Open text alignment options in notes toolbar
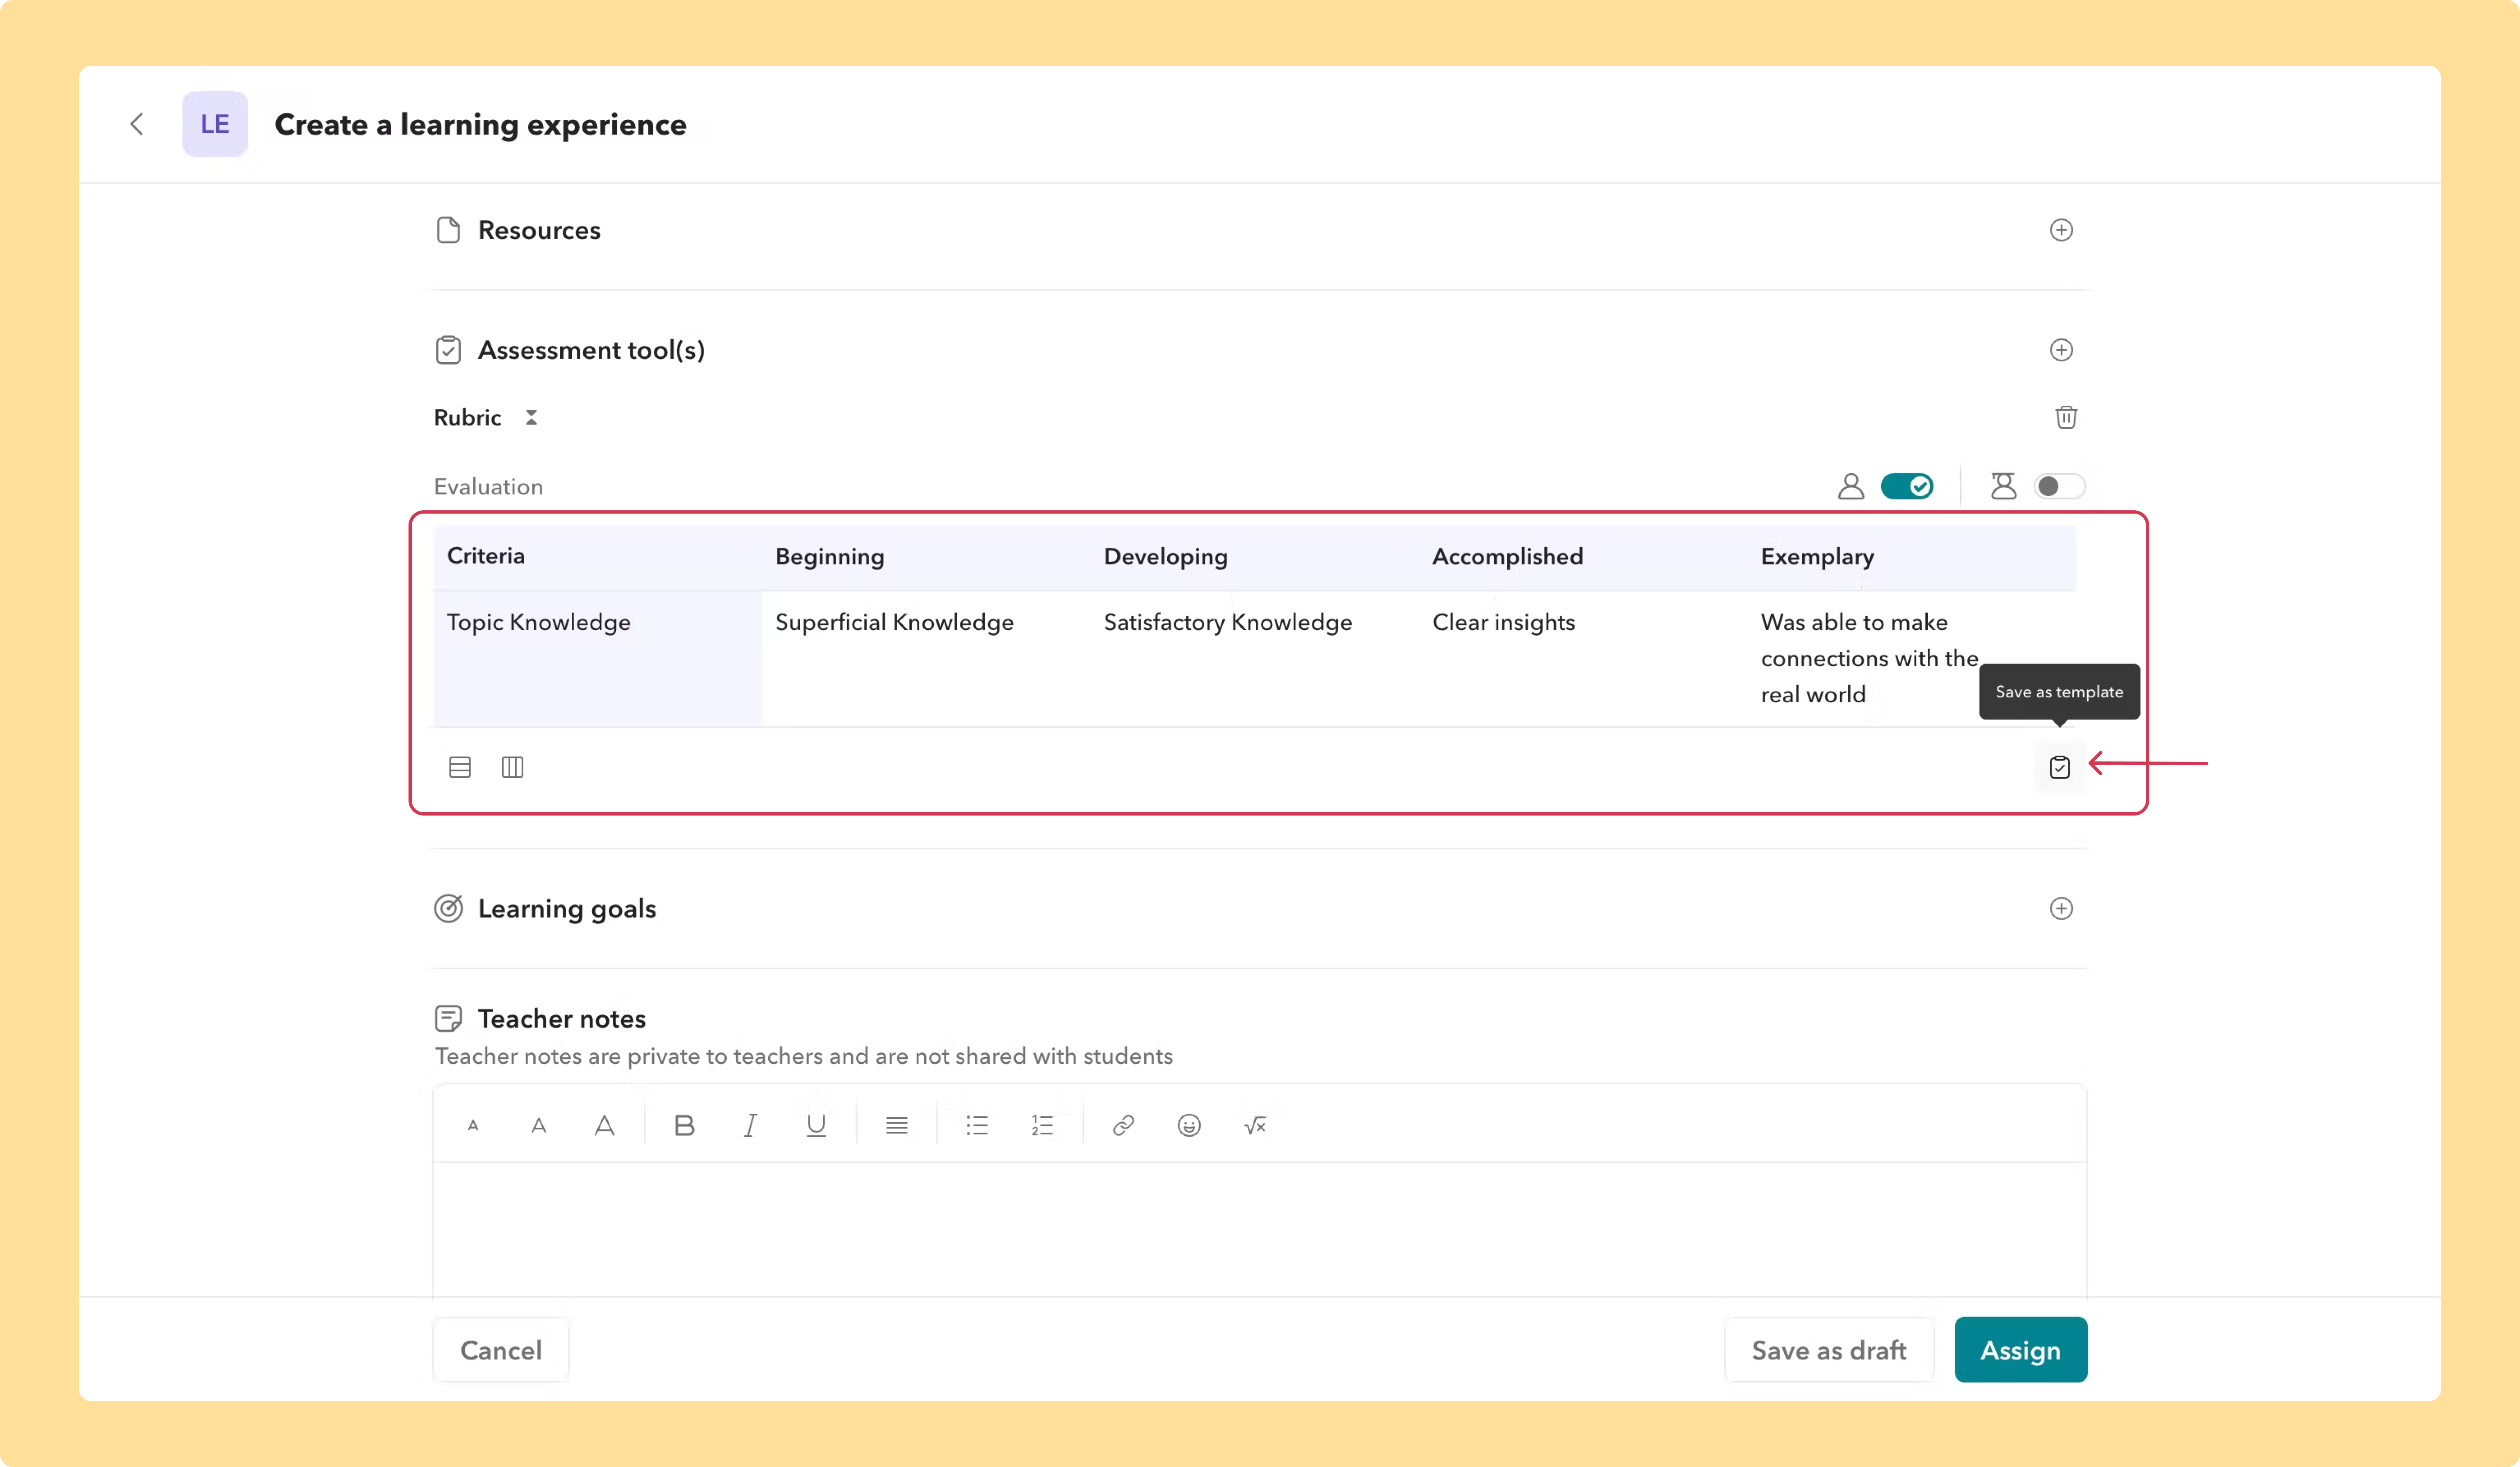This screenshot has height=1467, width=2520. coord(897,1126)
